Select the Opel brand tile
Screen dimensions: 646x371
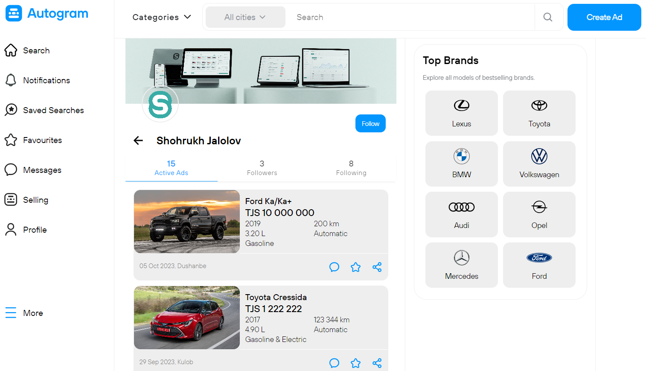539,214
